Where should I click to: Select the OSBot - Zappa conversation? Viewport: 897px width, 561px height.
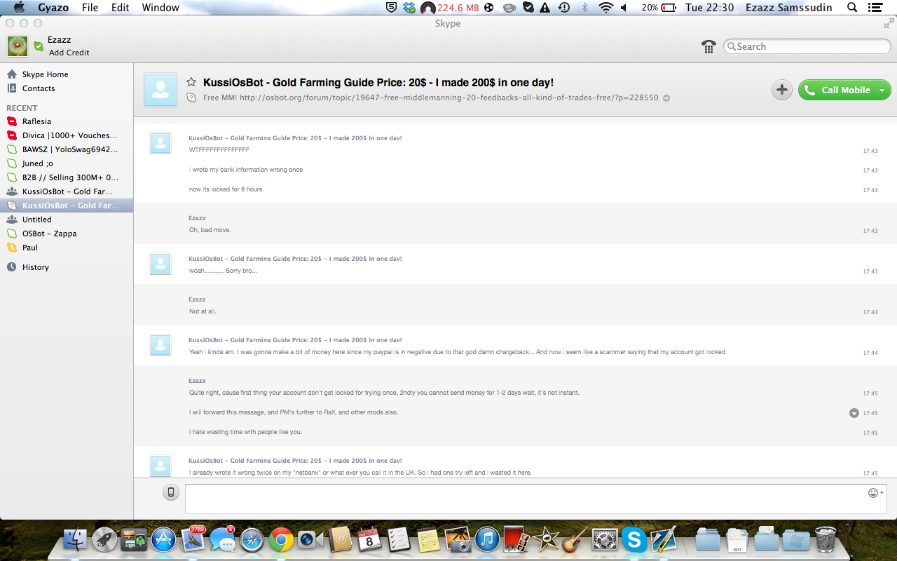[67, 234]
